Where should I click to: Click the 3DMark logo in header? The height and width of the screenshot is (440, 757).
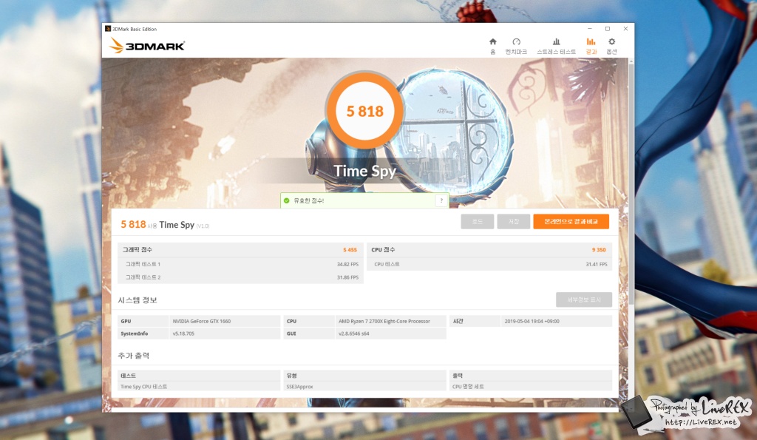point(147,45)
